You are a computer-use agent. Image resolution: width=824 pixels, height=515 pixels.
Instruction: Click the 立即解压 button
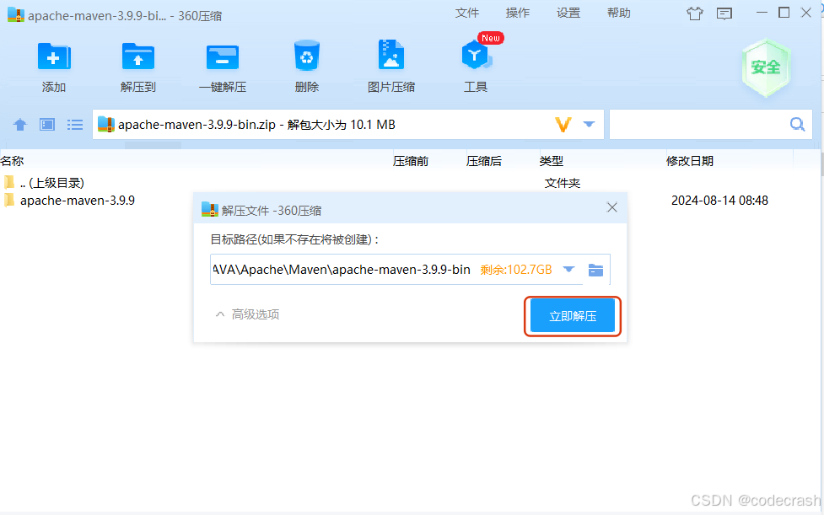(573, 315)
